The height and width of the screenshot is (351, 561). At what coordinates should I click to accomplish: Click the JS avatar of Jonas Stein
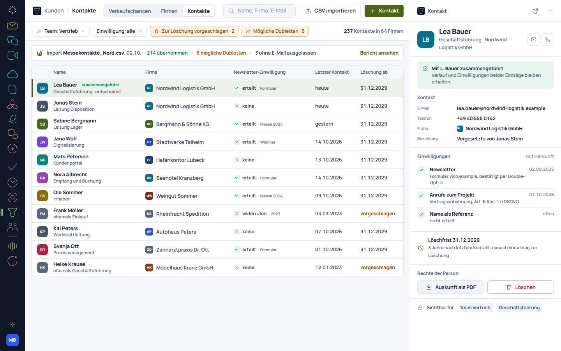coord(42,106)
